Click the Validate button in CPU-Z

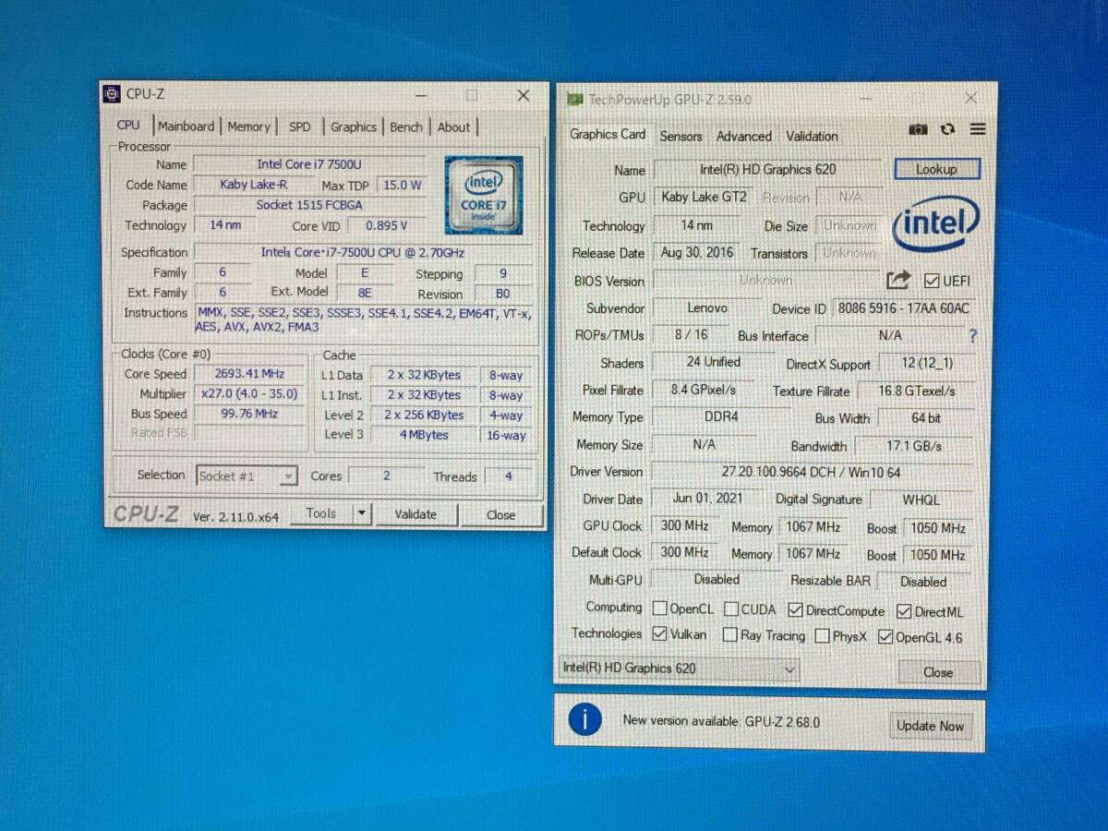click(x=415, y=514)
